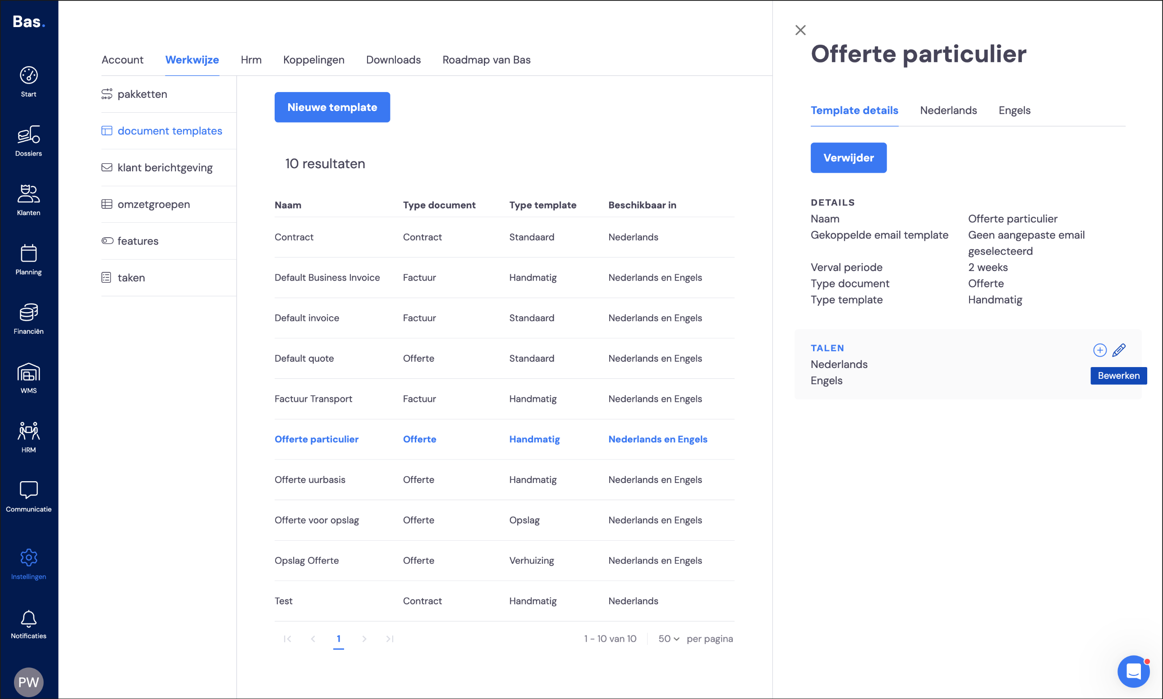Open Roadmap van Bas tab
This screenshot has width=1163, height=699.
point(487,60)
